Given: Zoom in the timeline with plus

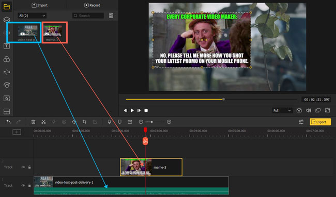Looking at the screenshot, I should tap(169, 122).
